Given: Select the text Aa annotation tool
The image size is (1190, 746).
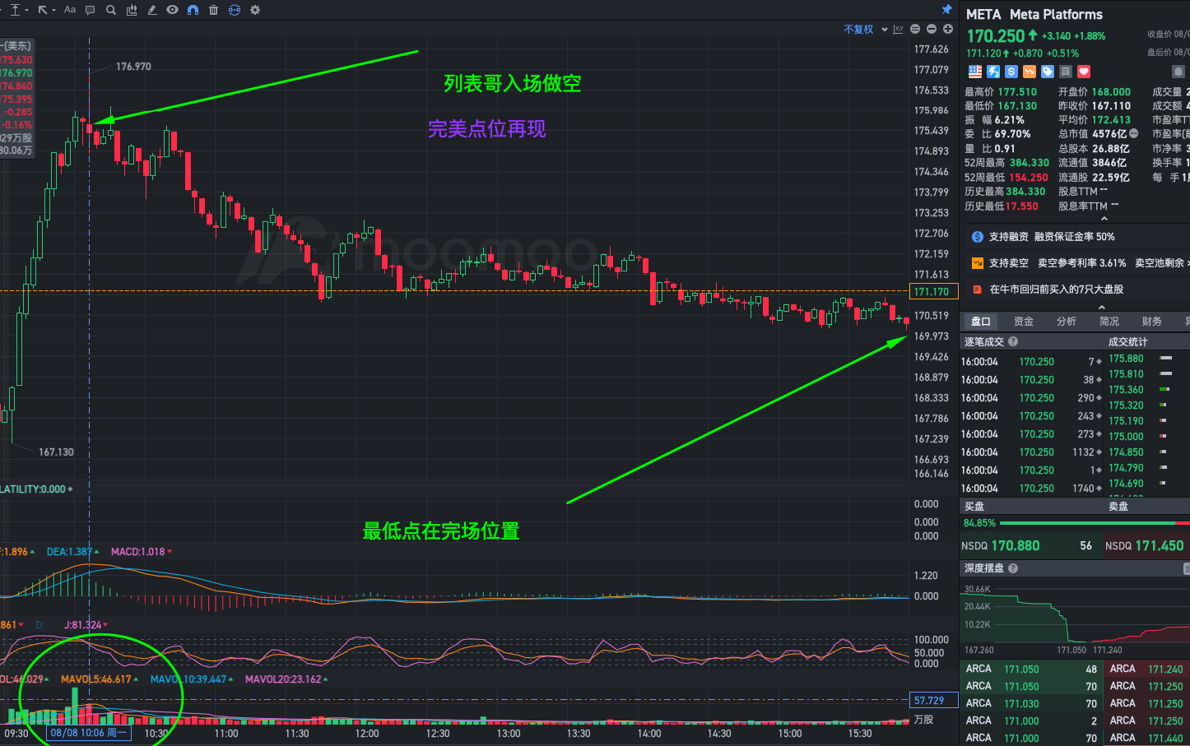Looking at the screenshot, I should 70,10.
